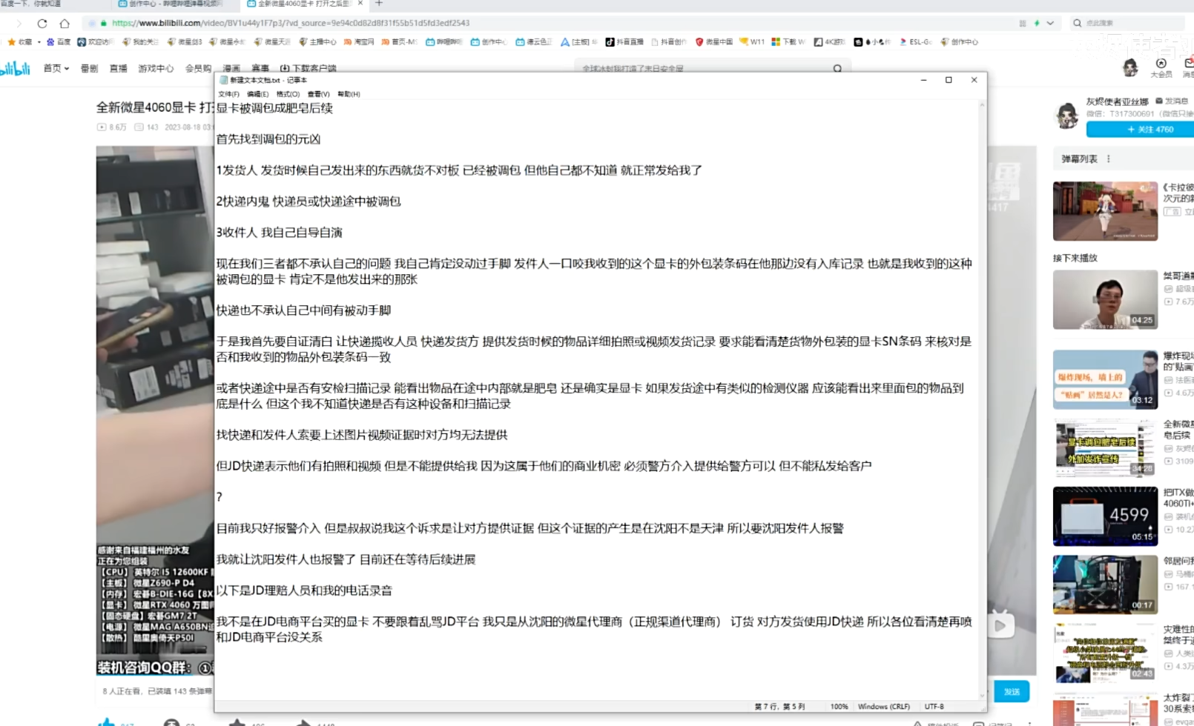Screen dimensions: 1194x726
Task: Open Notepad 格式(O) menu
Action: [x=288, y=94]
